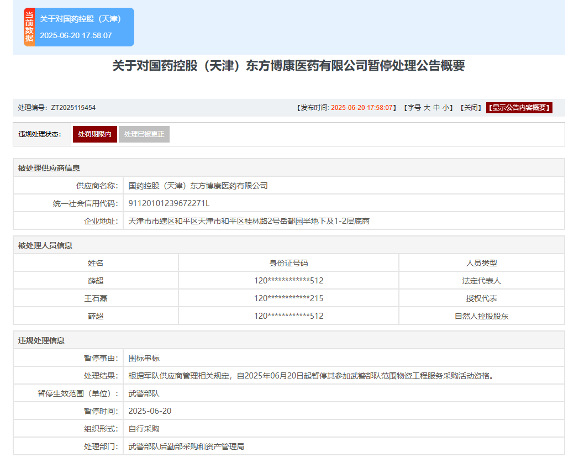Click suspension date 2025-06-20
This screenshot has width=579, height=468.
tap(150, 411)
